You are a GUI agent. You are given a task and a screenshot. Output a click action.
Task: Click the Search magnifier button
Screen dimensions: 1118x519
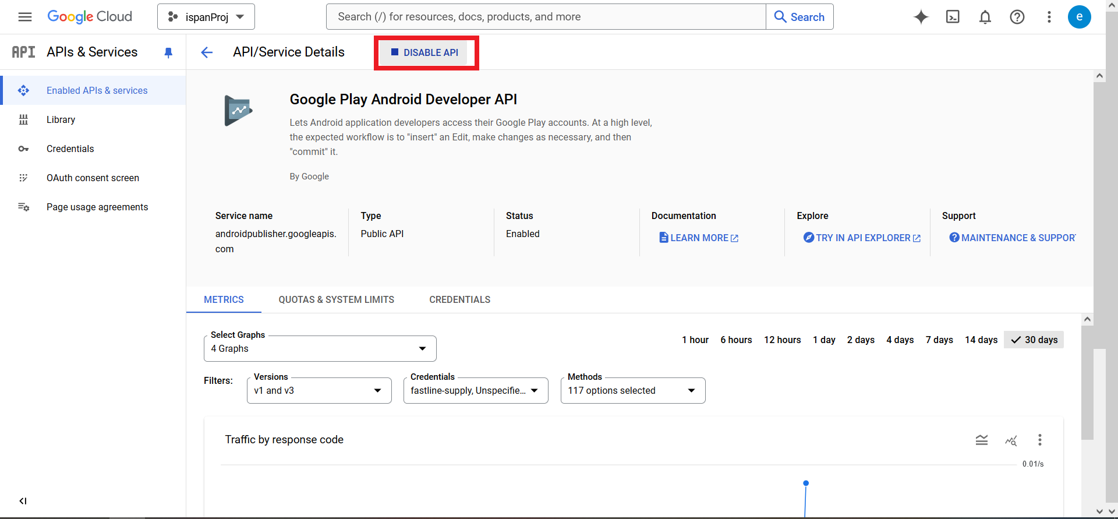799,17
